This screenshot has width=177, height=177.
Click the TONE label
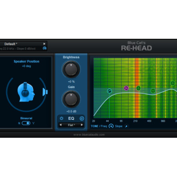[95, 126]
